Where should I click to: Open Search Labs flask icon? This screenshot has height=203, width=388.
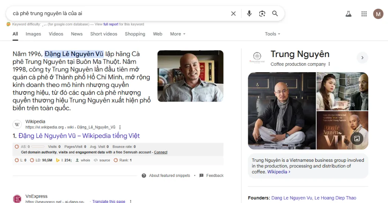click(x=349, y=14)
